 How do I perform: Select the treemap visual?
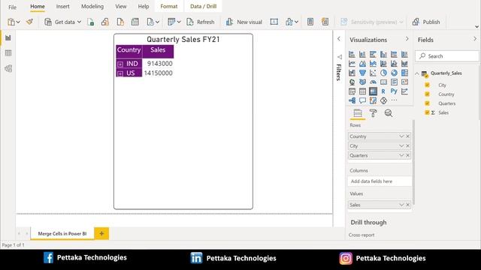(404, 73)
